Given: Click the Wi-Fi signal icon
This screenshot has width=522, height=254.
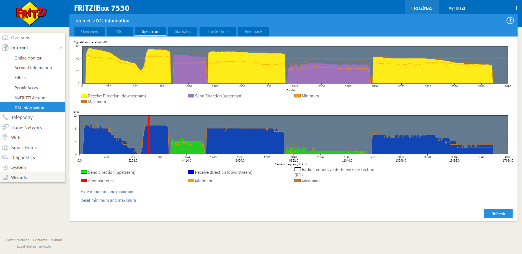Looking at the screenshot, I should coord(5,137).
